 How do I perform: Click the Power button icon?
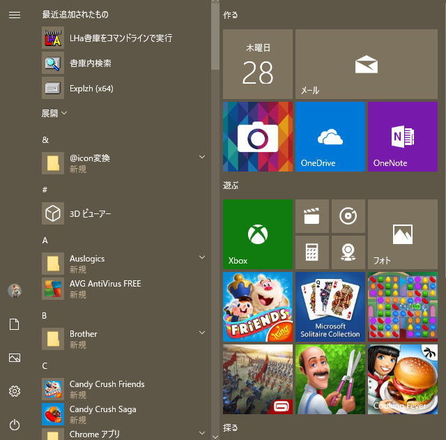click(x=15, y=425)
